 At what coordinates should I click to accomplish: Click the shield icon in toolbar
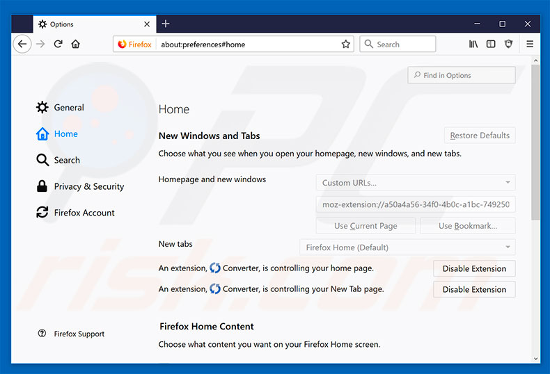point(508,44)
